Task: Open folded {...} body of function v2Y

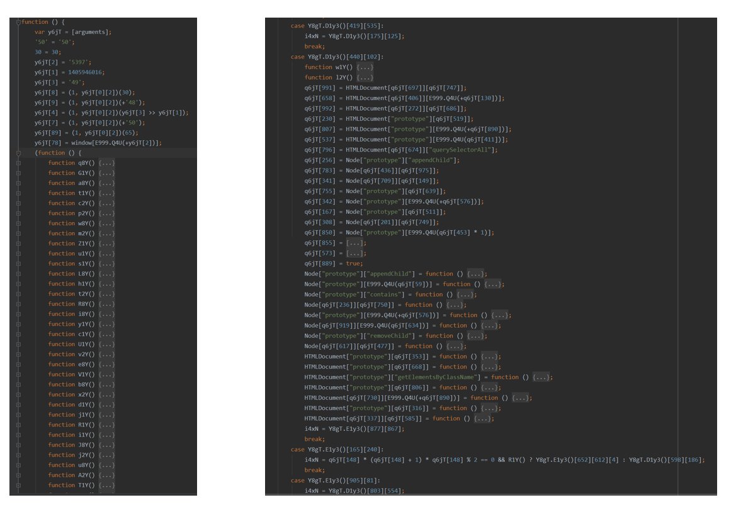Action: 106,355
